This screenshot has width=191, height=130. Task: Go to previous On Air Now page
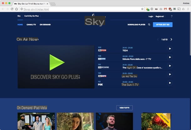coord(158,39)
